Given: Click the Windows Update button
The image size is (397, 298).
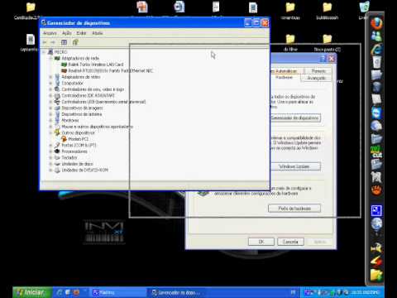Looking at the screenshot, I should coord(294,166).
